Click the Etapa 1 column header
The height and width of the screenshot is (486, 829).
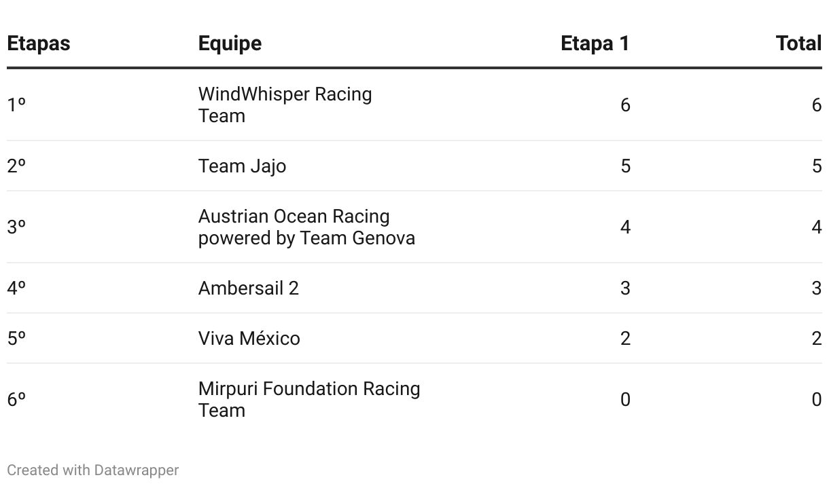coord(595,43)
